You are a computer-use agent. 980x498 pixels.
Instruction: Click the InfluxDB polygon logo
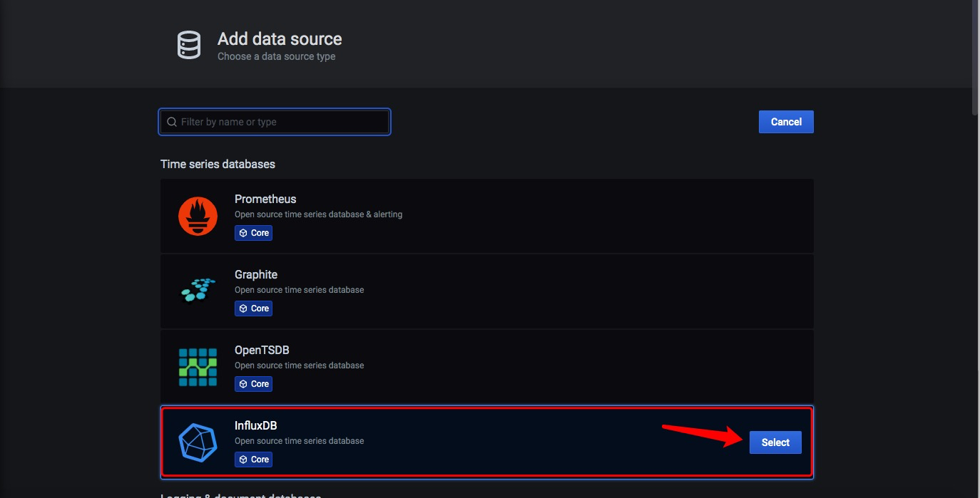198,442
